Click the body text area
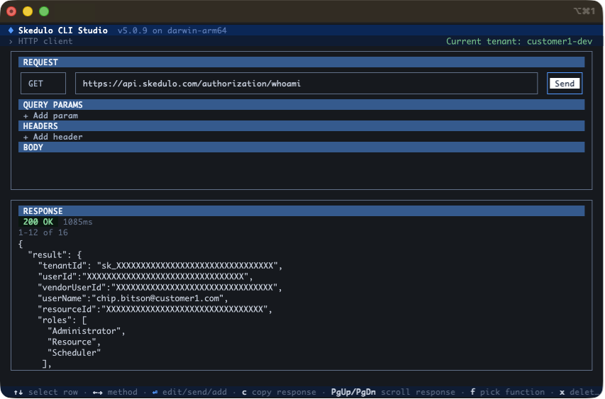 (301, 169)
